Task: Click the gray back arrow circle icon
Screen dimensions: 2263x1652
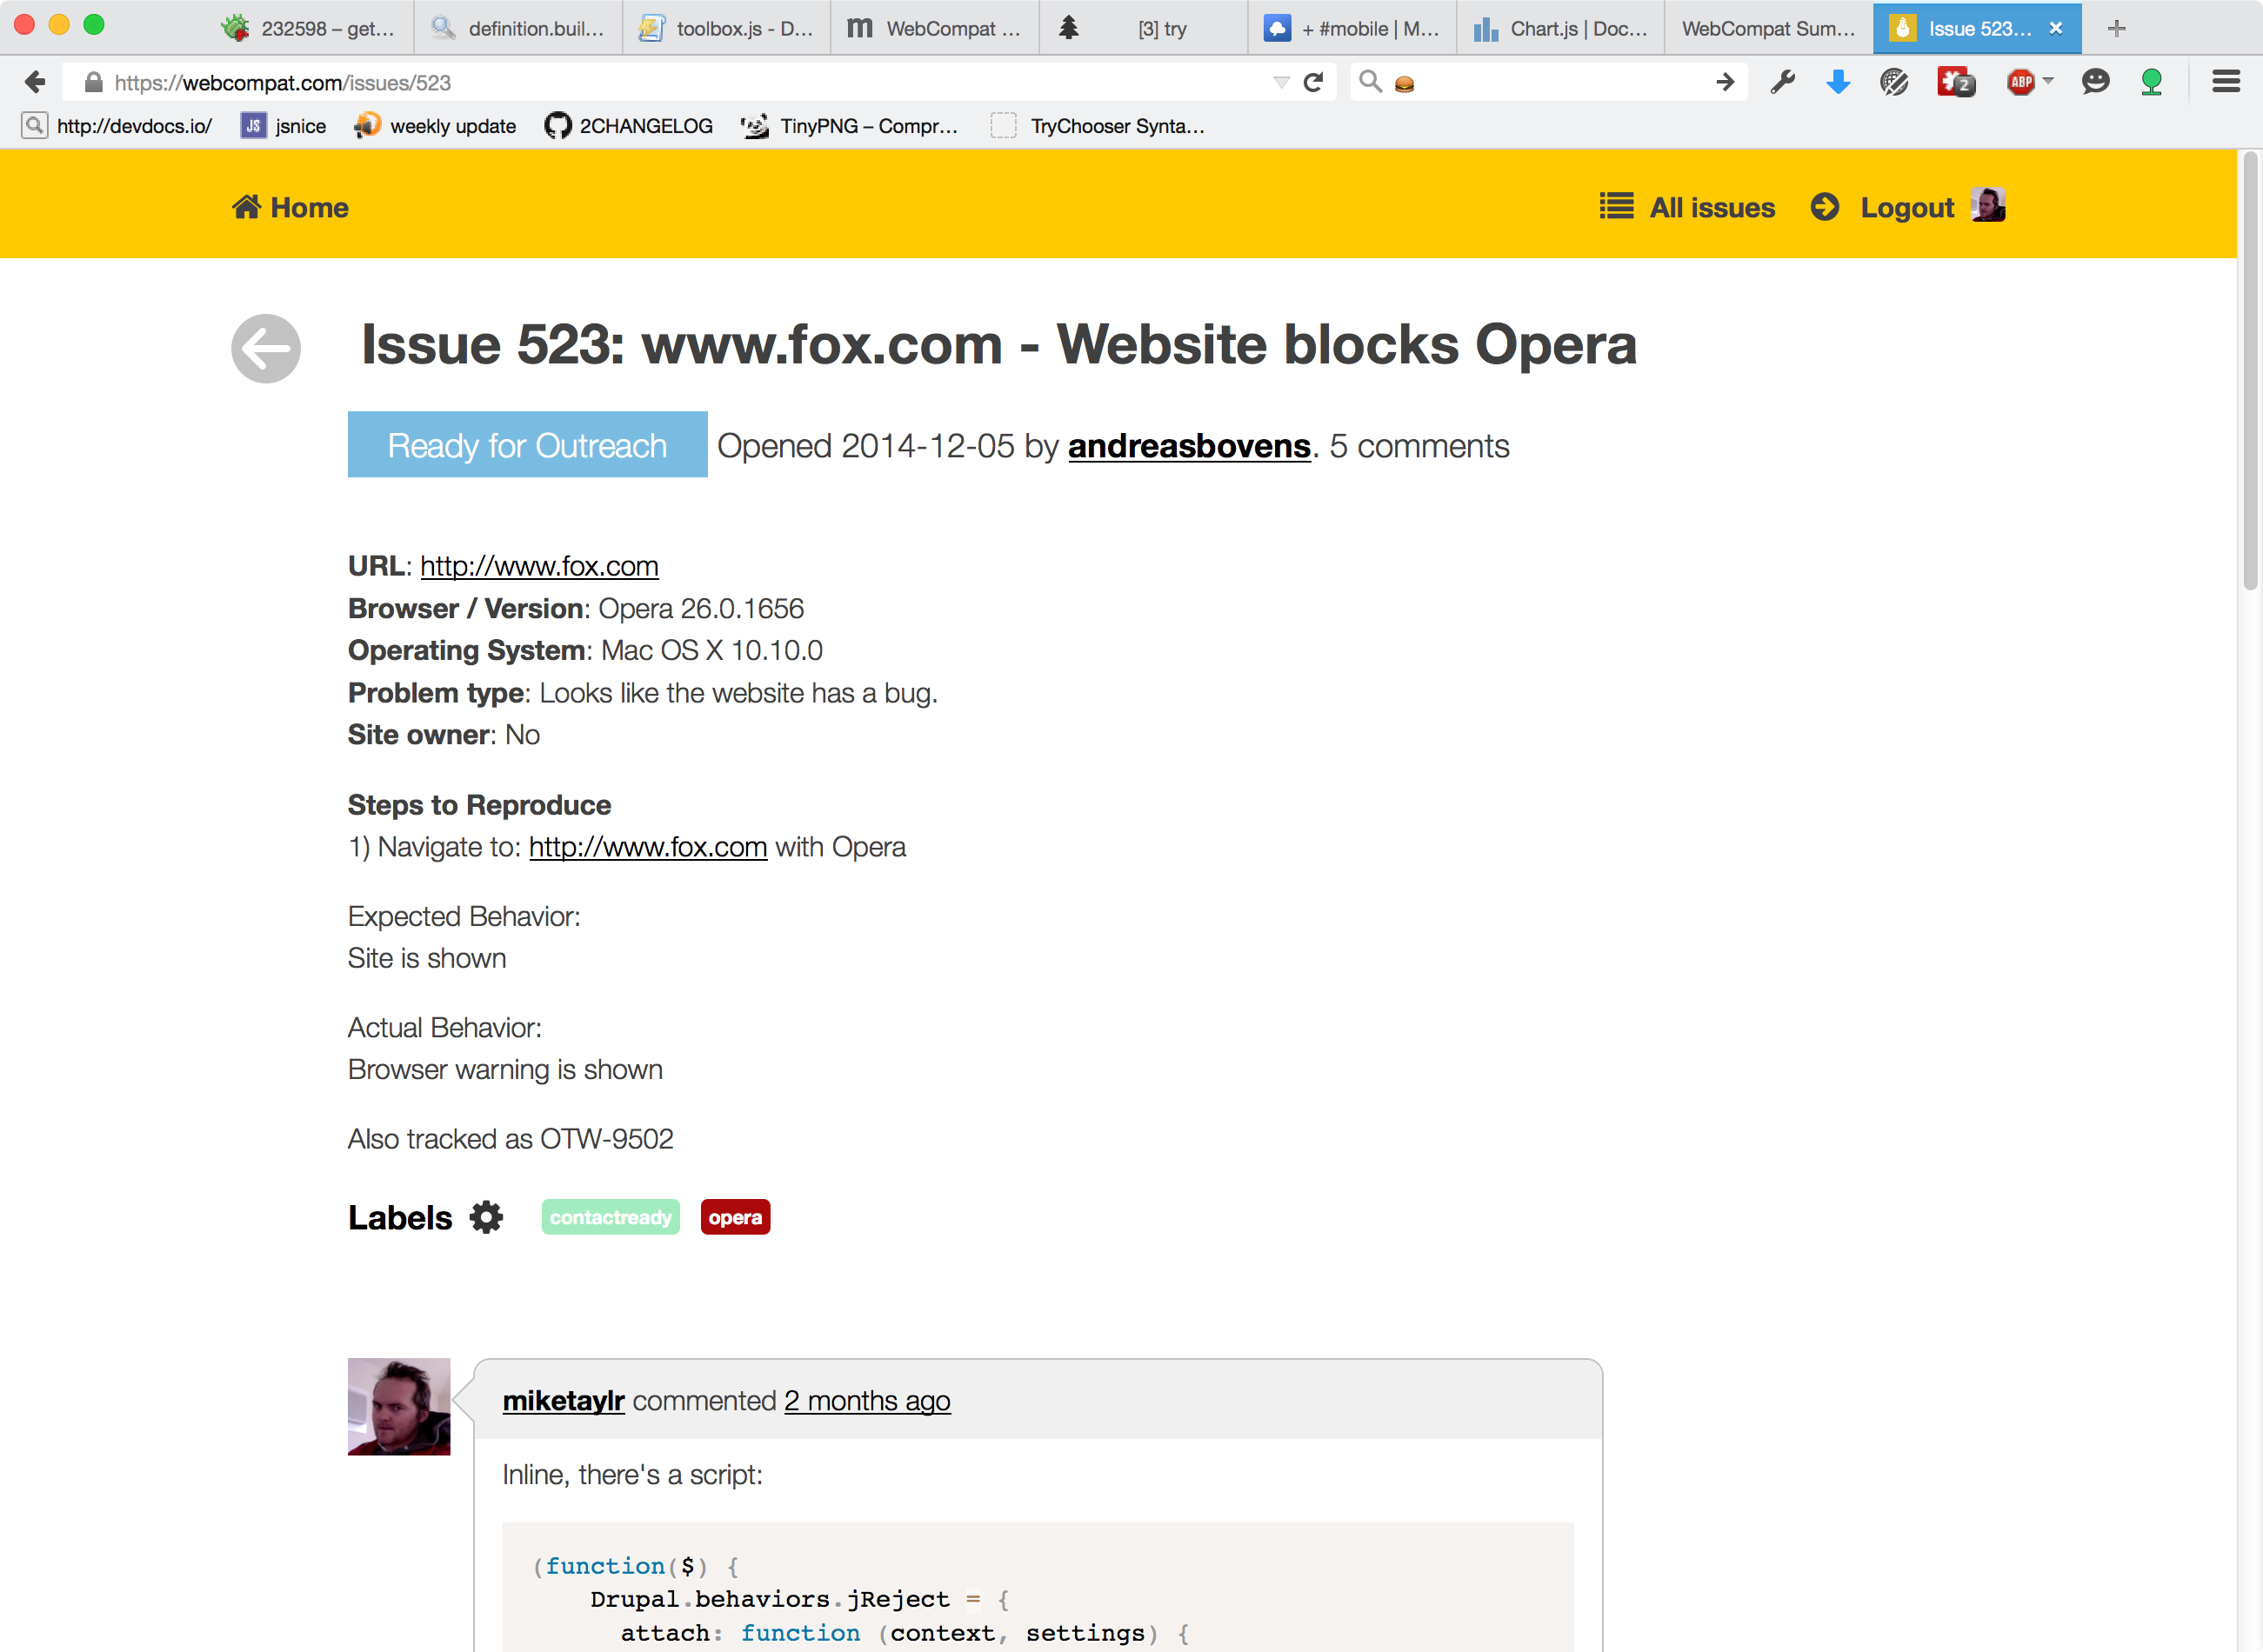Action: (265, 348)
